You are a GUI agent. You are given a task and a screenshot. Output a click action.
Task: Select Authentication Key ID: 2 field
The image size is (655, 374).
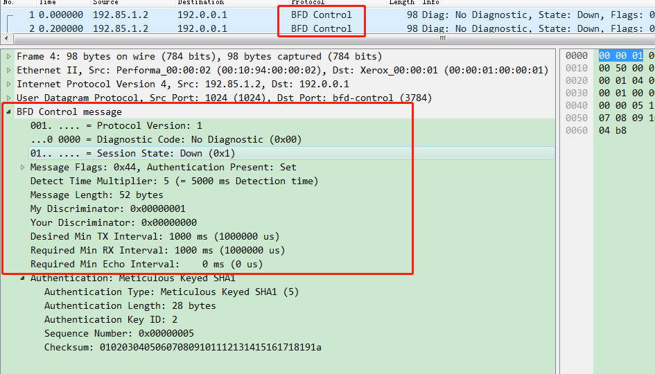[x=111, y=319]
